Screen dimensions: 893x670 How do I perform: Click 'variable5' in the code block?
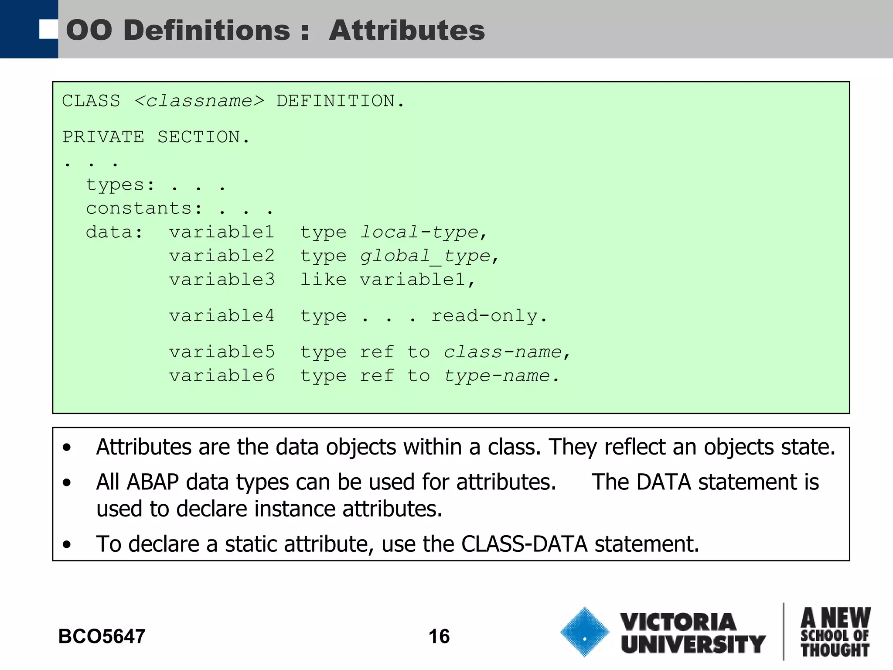point(222,352)
